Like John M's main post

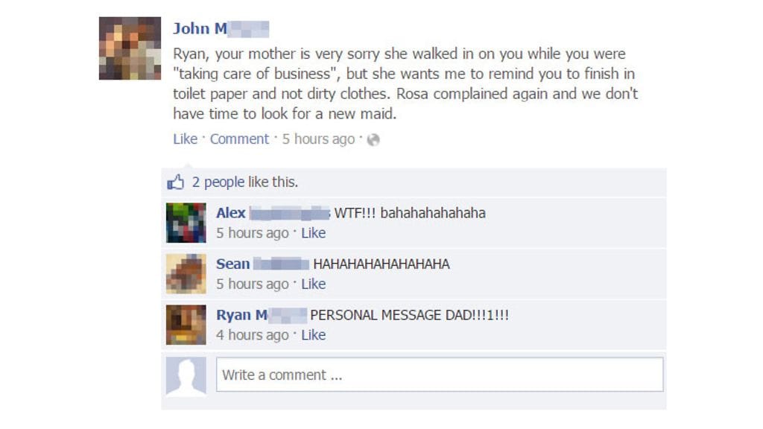coord(186,139)
